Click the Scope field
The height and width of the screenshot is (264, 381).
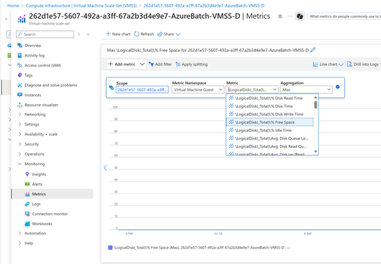point(142,90)
